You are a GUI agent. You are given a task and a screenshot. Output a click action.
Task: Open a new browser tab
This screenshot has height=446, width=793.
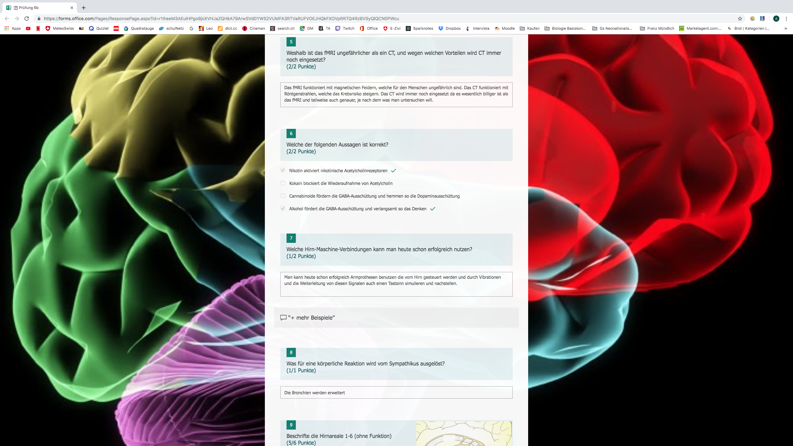(84, 8)
